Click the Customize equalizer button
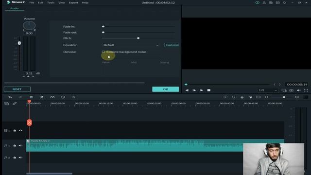 [172, 45]
